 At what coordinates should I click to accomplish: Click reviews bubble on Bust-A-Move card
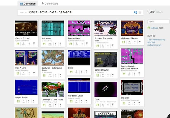34,73
